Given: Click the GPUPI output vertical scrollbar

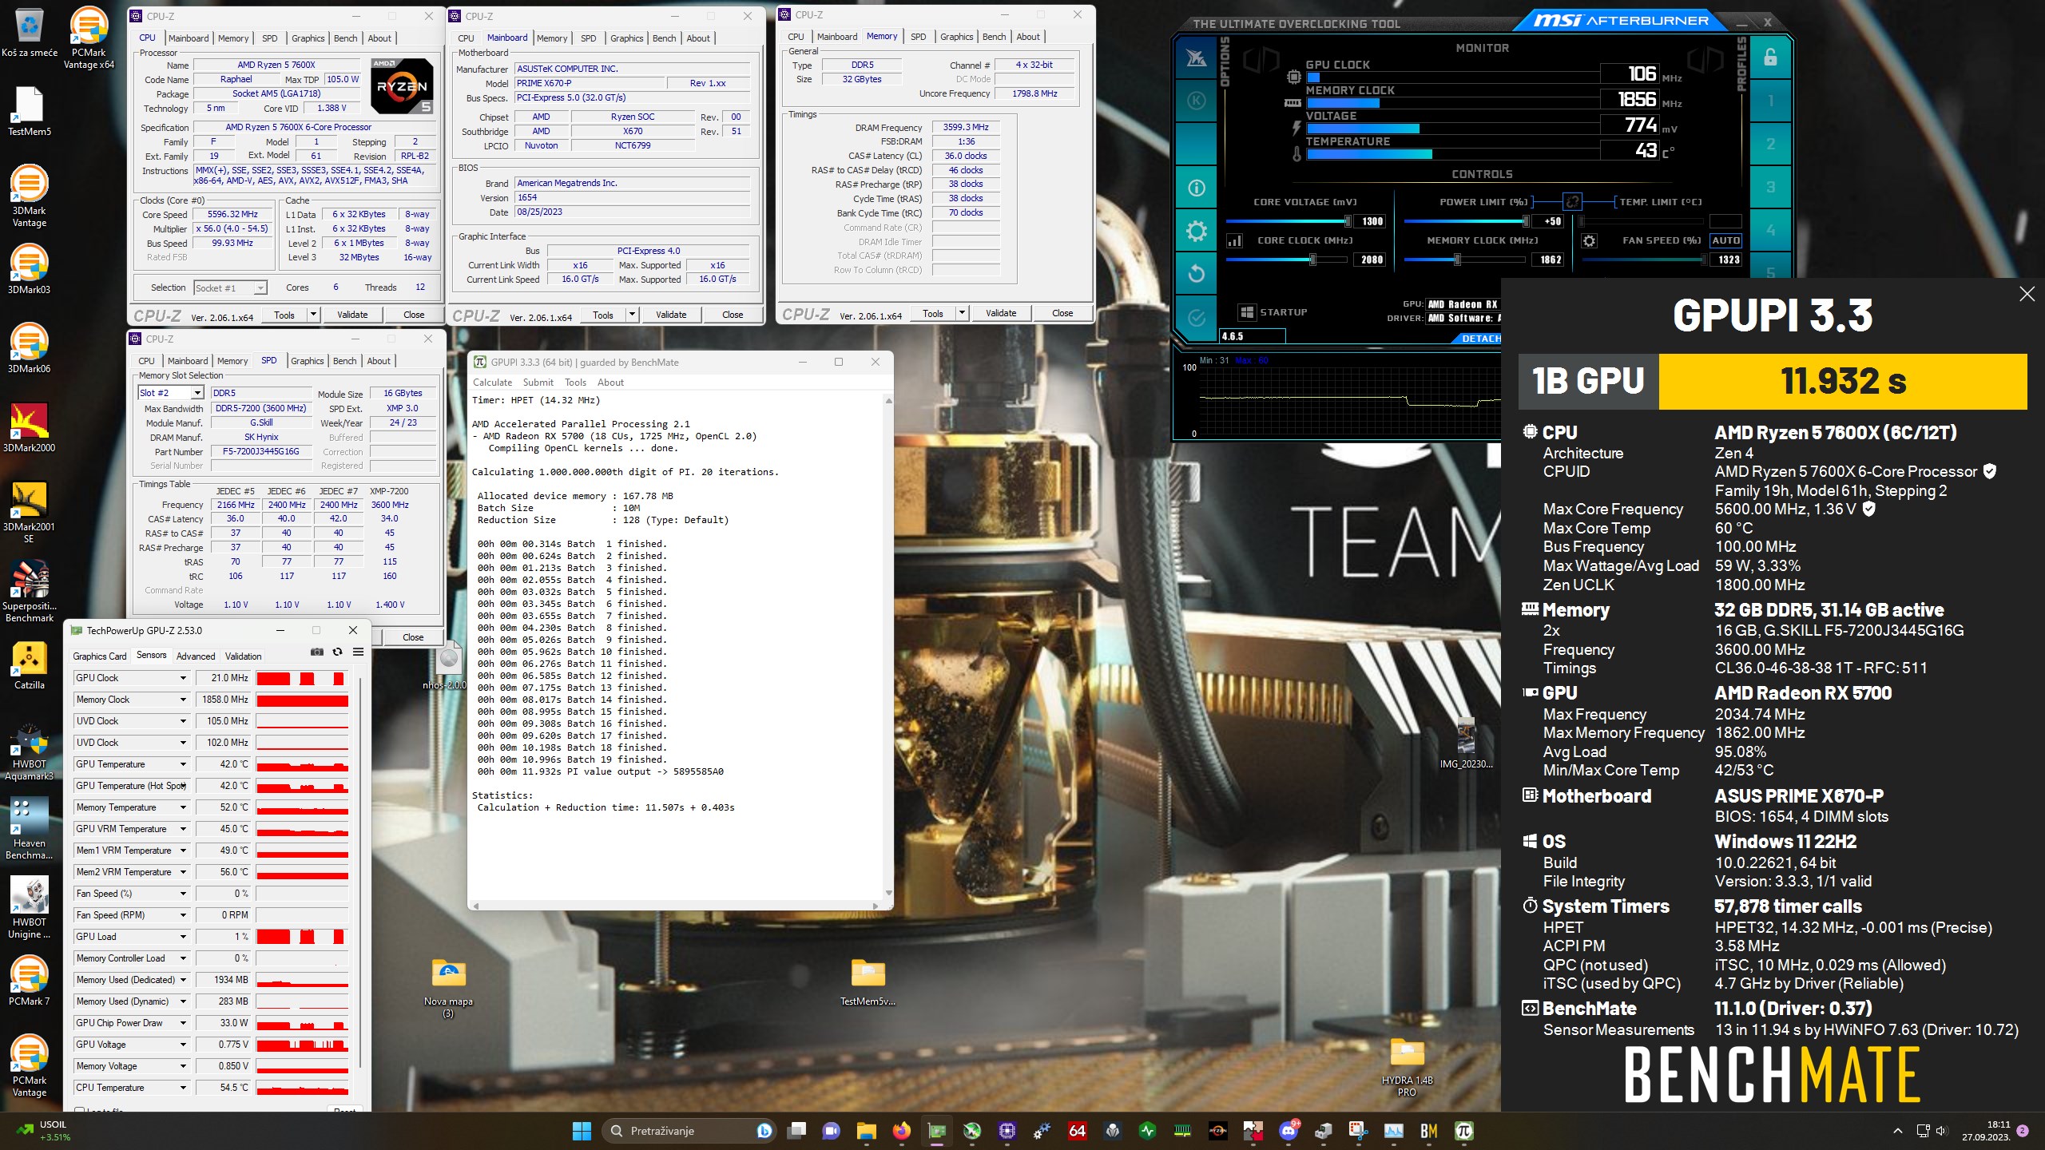Looking at the screenshot, I should [x=888, y=647].
